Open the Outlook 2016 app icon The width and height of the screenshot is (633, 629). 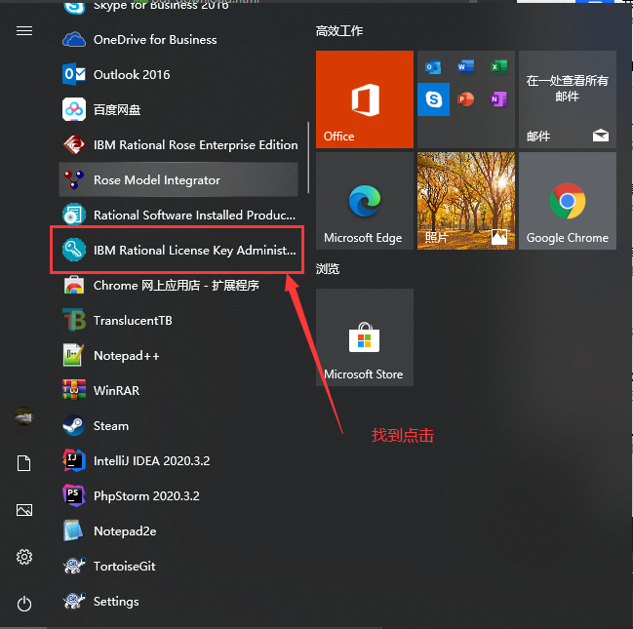coord(74,74)
